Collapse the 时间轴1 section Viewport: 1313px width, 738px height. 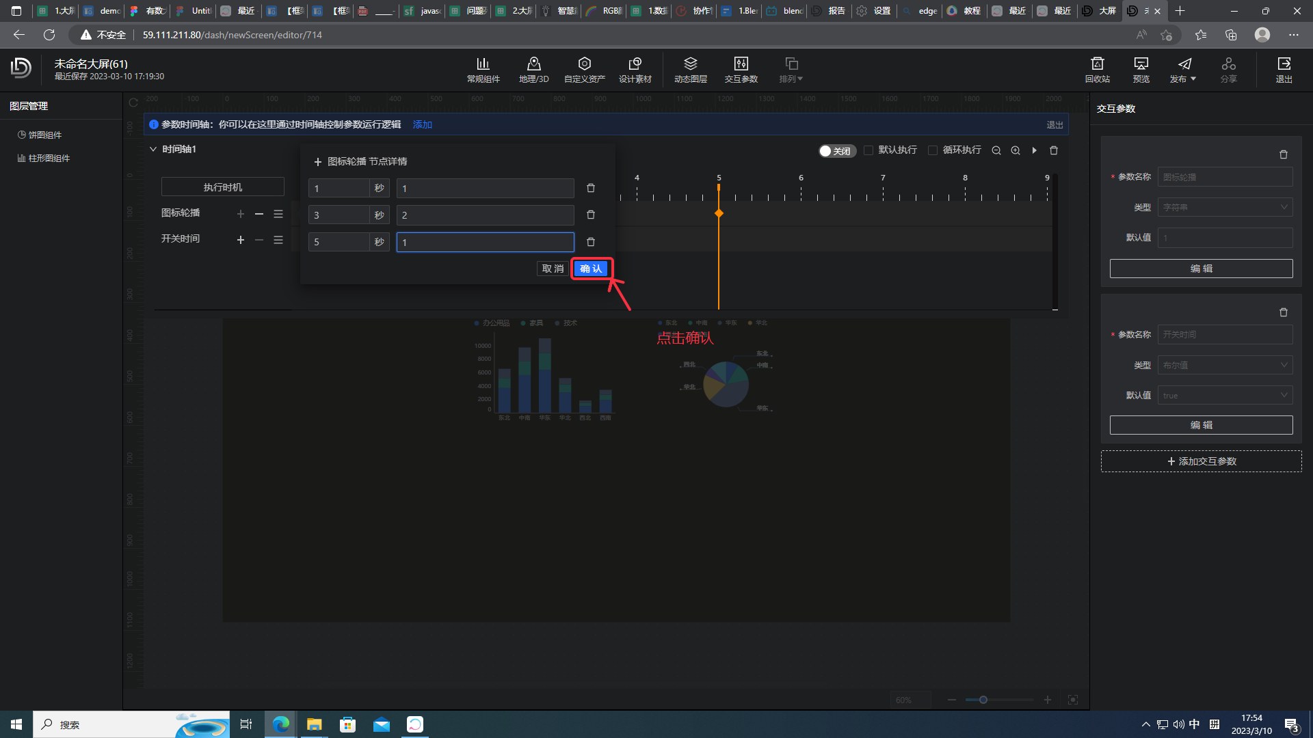click(152, 149)
